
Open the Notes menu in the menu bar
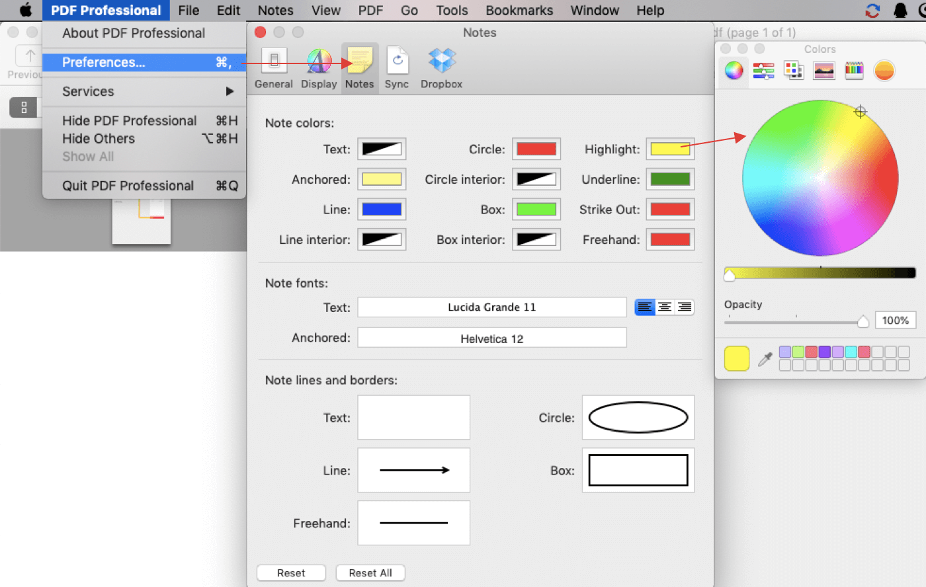point(275,10)
